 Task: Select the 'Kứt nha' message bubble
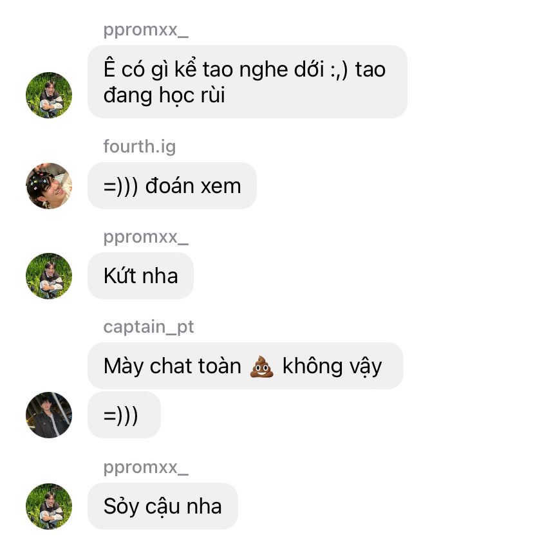(x=140, y=275)
